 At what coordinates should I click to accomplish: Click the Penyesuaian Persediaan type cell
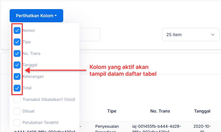point(107,128)
